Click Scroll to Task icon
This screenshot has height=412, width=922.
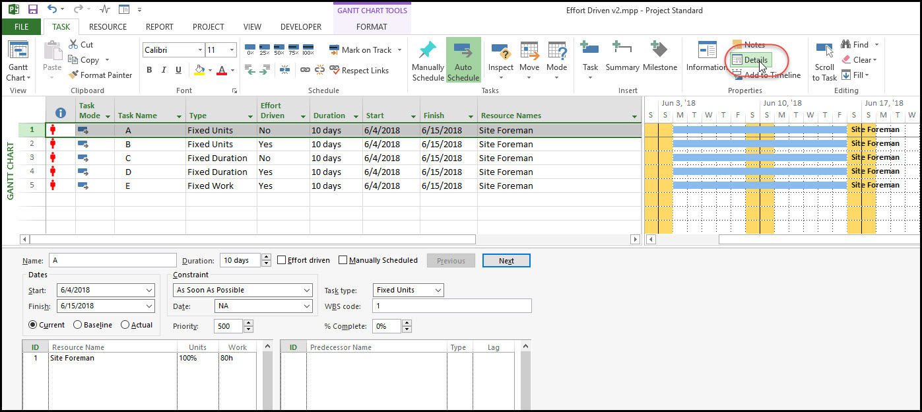pyautogui.click(x=824, y=50)
